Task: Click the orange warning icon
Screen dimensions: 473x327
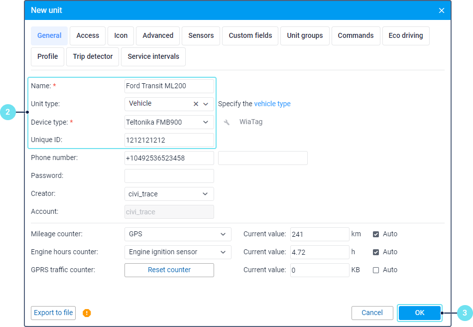Action: [87, 313]
